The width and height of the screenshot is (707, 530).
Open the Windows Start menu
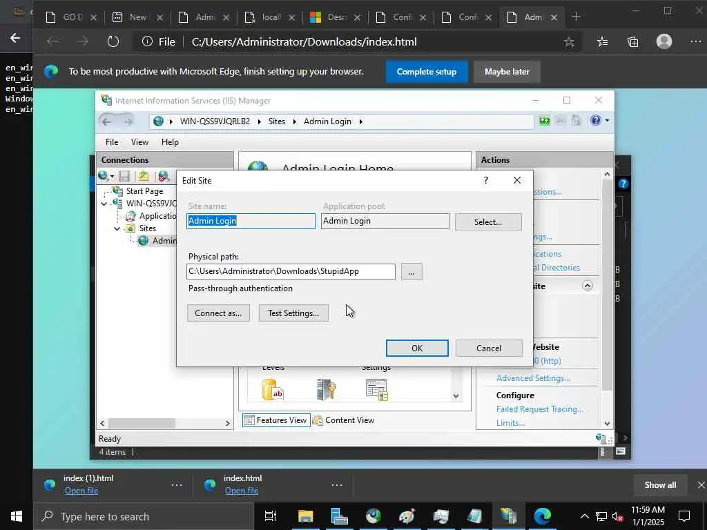pyautogui.click(x=17, y=516)
